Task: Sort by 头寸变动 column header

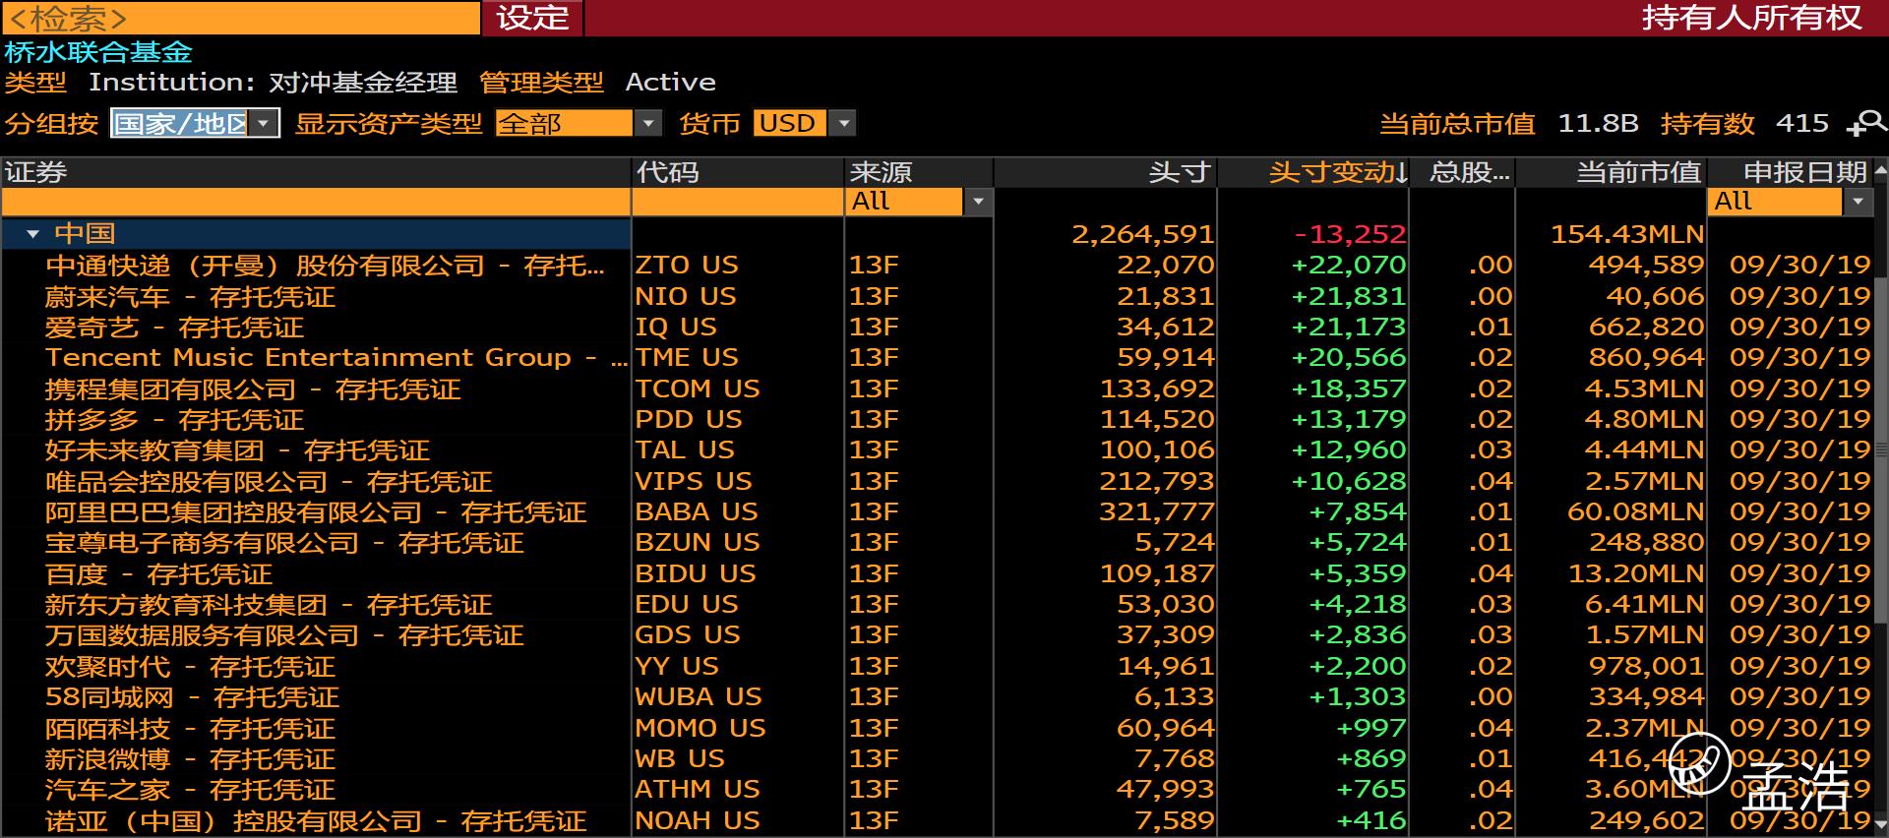Action: pyautogui.click(x=1313, y=172)
